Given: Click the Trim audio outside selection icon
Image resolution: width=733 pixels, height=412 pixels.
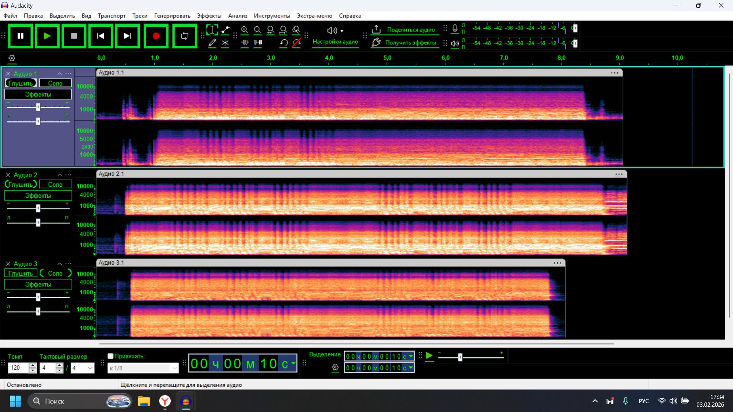Looking at the screenshot, I should coord(245,43).
